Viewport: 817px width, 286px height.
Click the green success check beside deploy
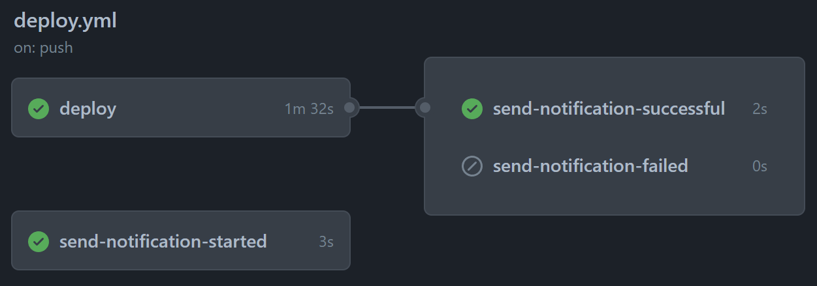point(39,108)
